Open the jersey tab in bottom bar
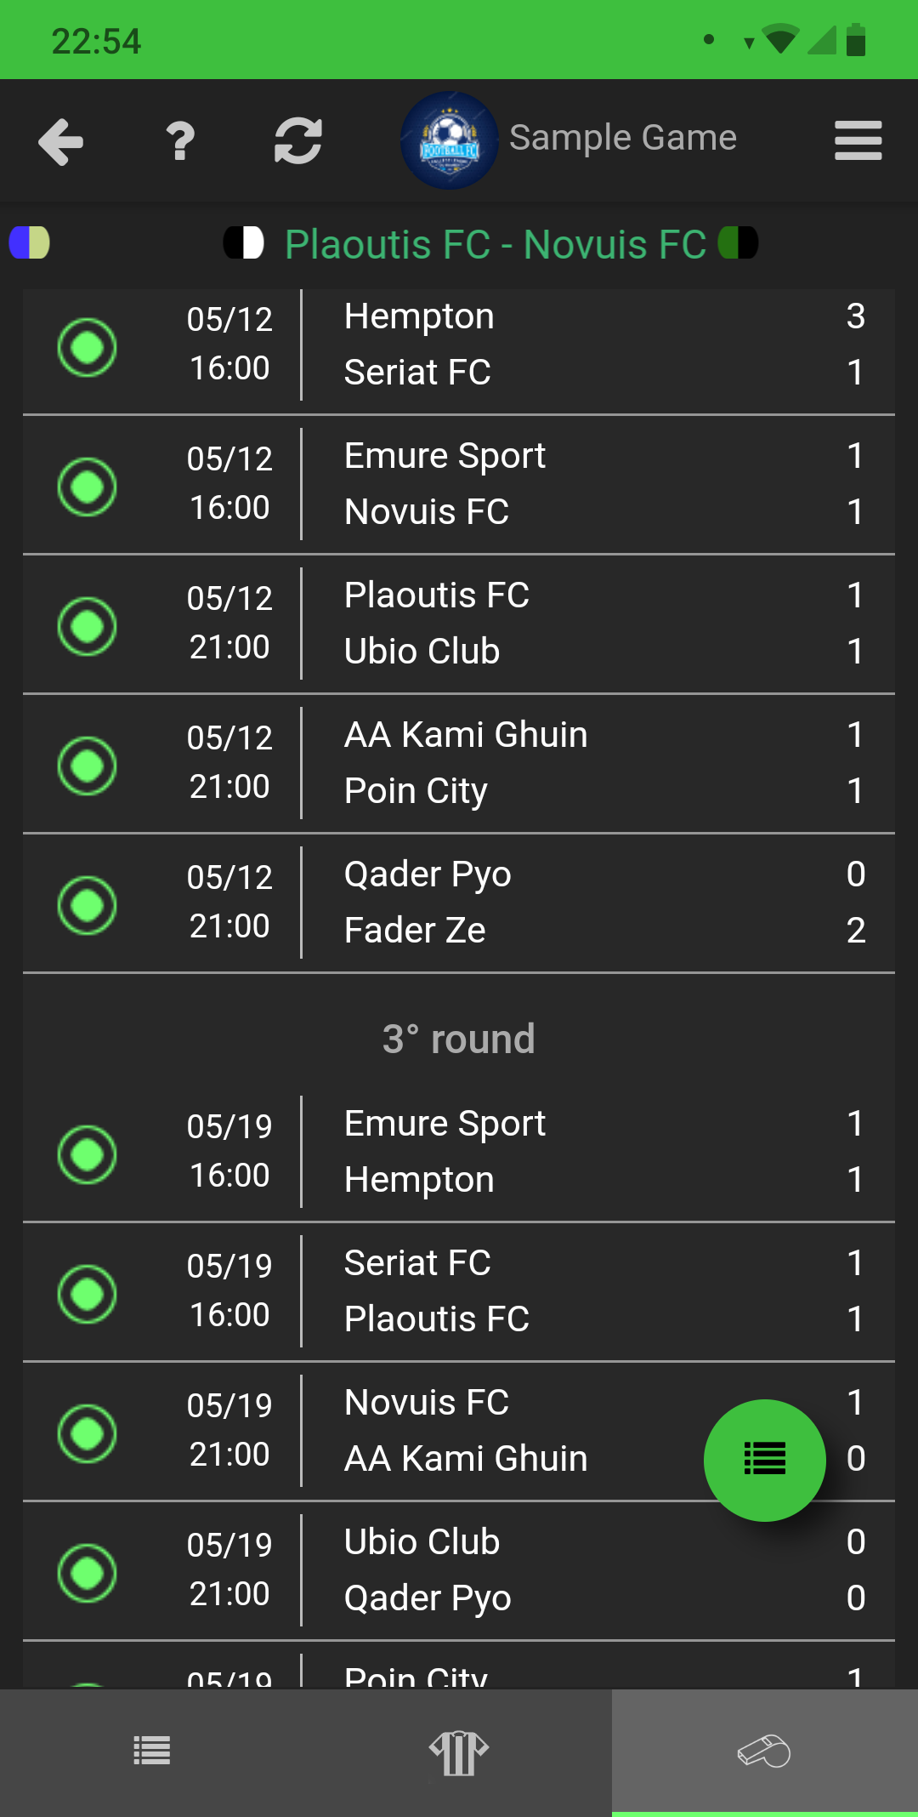 pos(459,1753)
